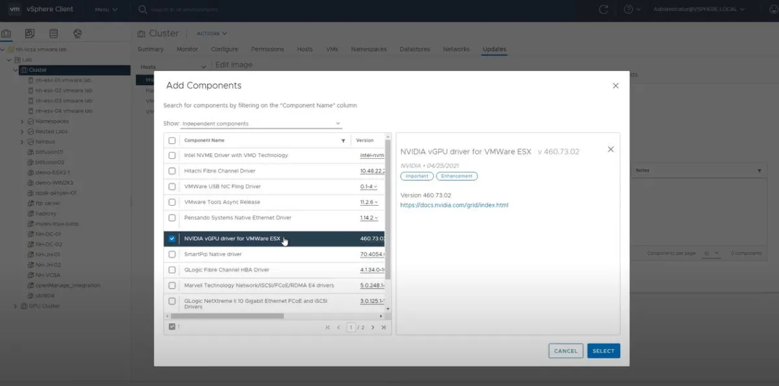Open Components per page dropdown

coord(712,253)
